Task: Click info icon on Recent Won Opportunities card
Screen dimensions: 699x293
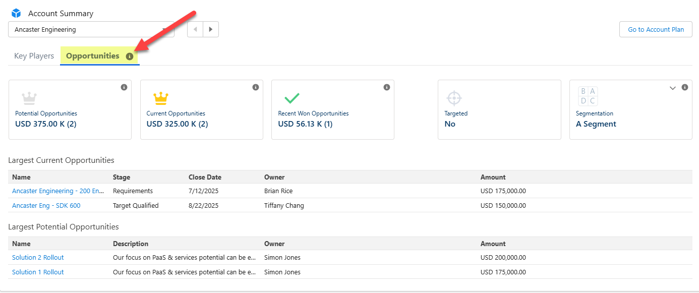Action: (387, 87)
